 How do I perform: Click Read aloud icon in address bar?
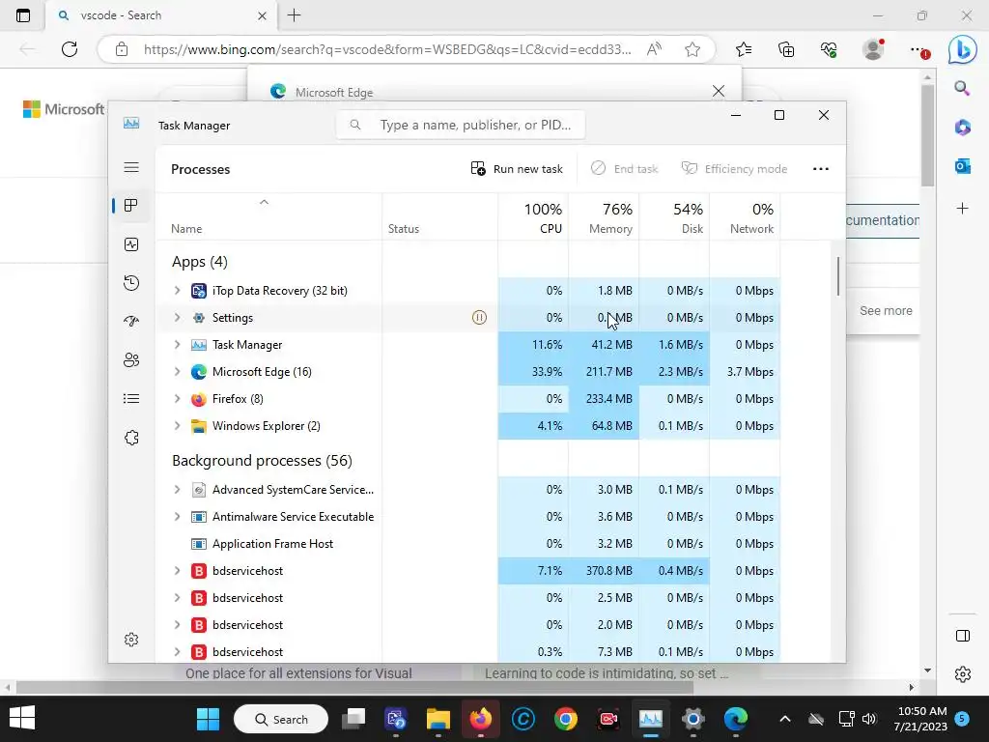[654, 49]
